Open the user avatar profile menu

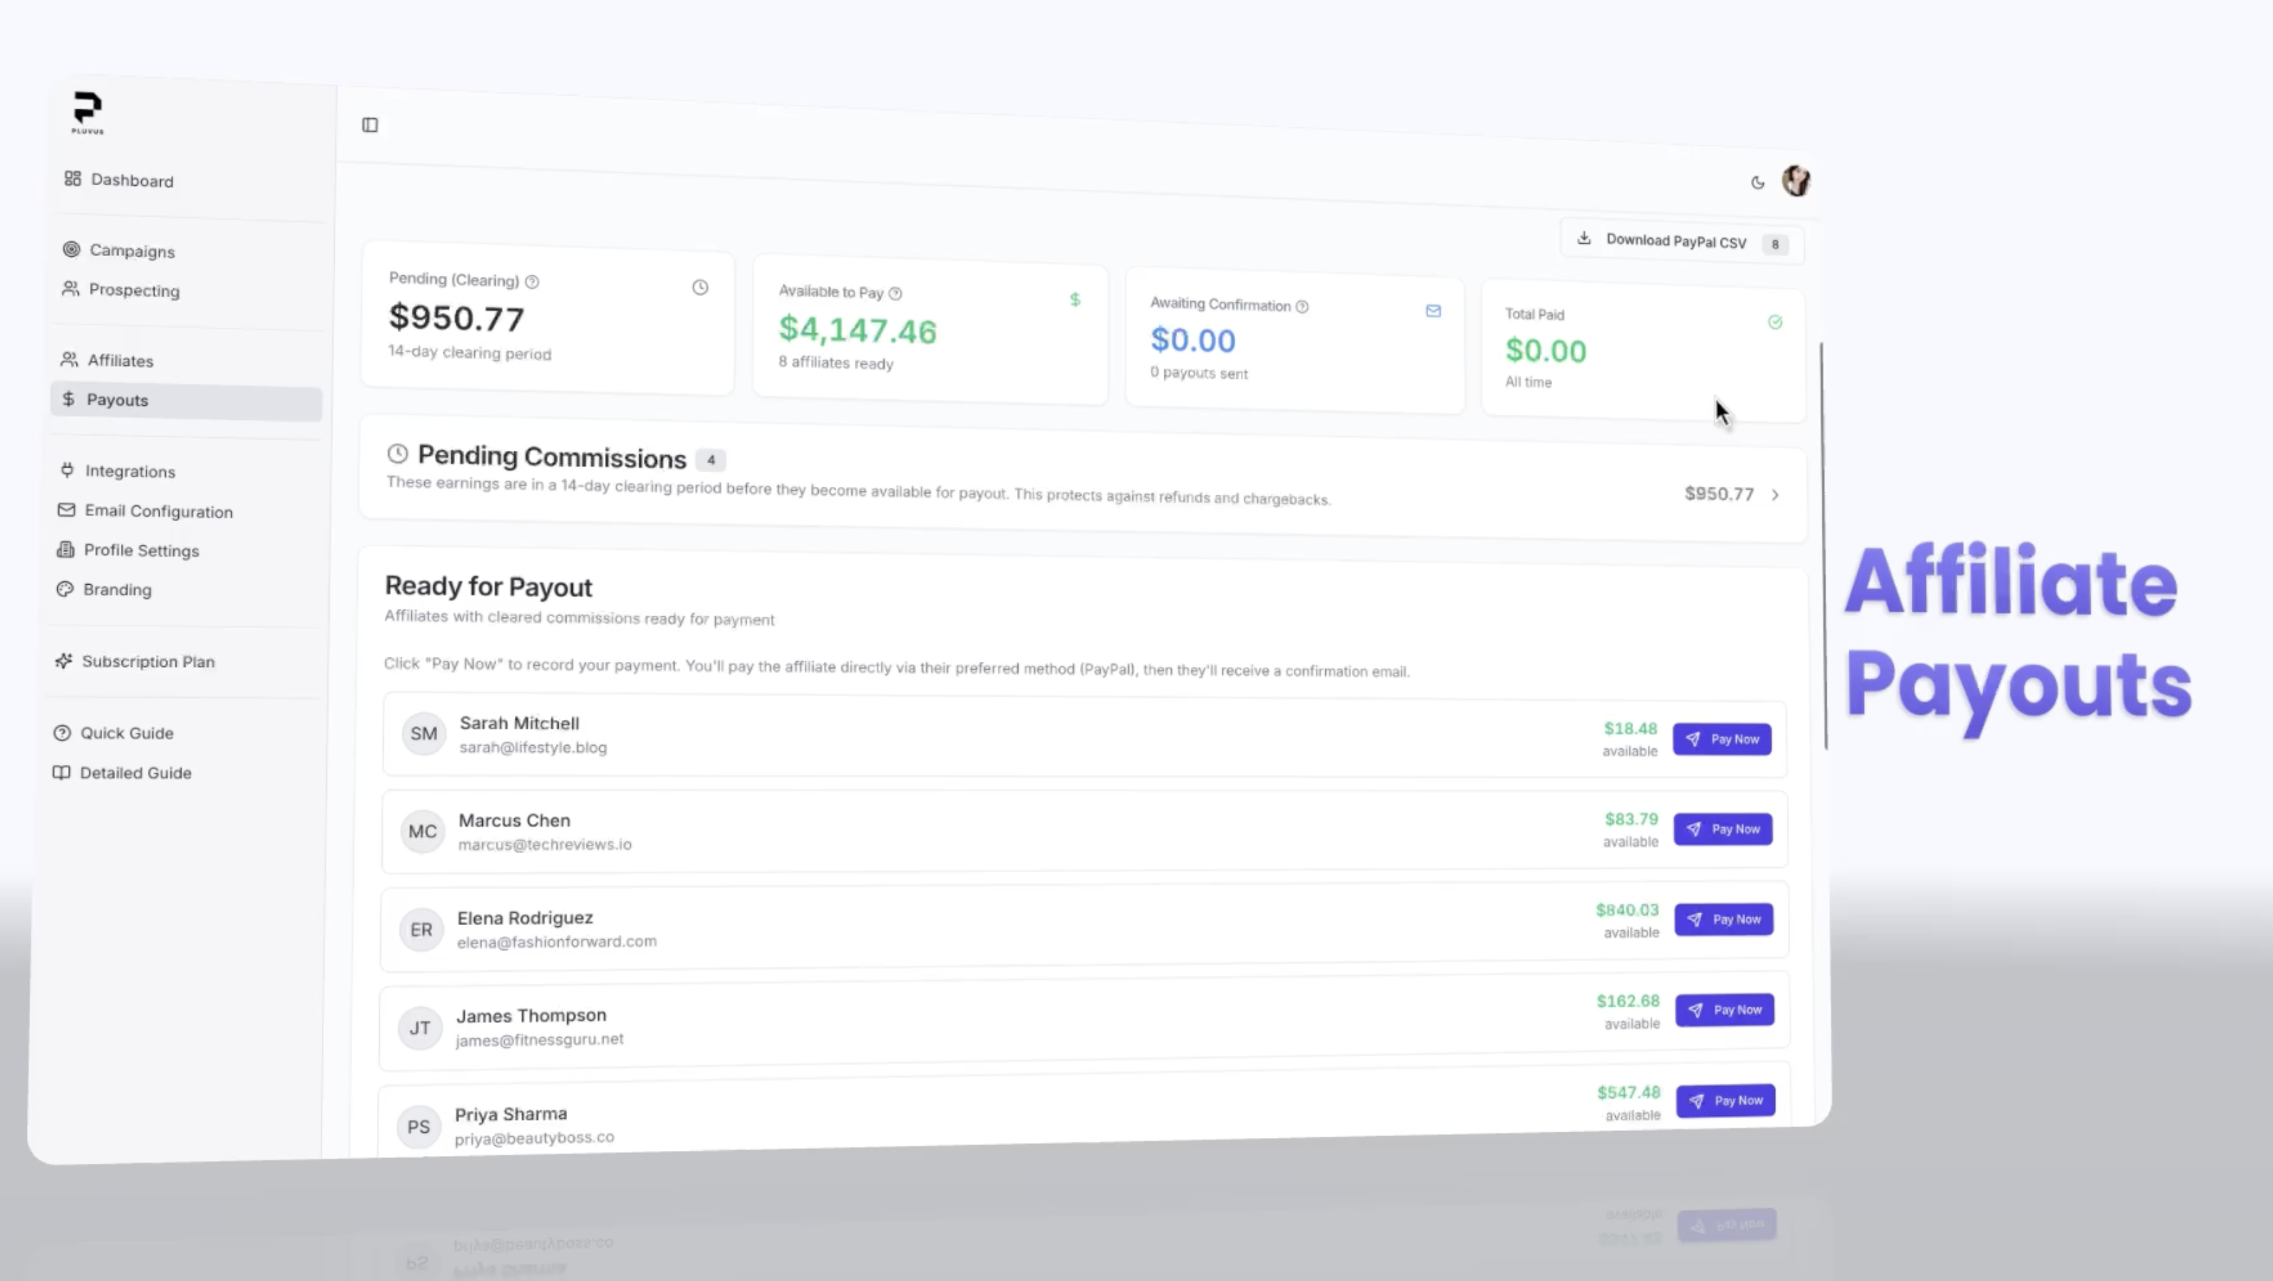point(1796,181)
